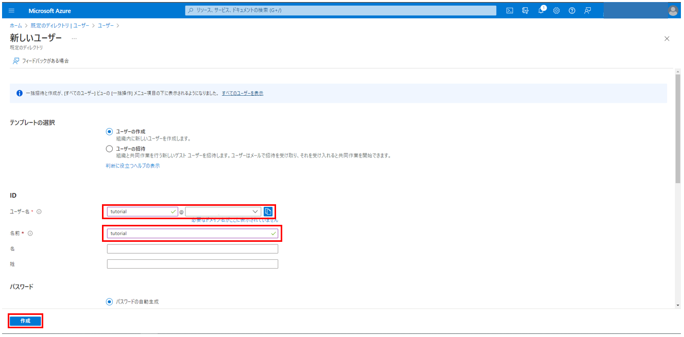Copy the username with the copy icon
The width and height of the screenshot is (684, 337).
(268, 211)
